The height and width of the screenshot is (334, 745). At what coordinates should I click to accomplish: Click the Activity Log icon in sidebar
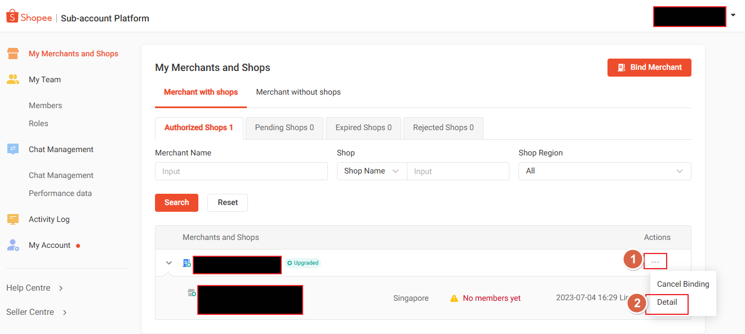[13, 219]
